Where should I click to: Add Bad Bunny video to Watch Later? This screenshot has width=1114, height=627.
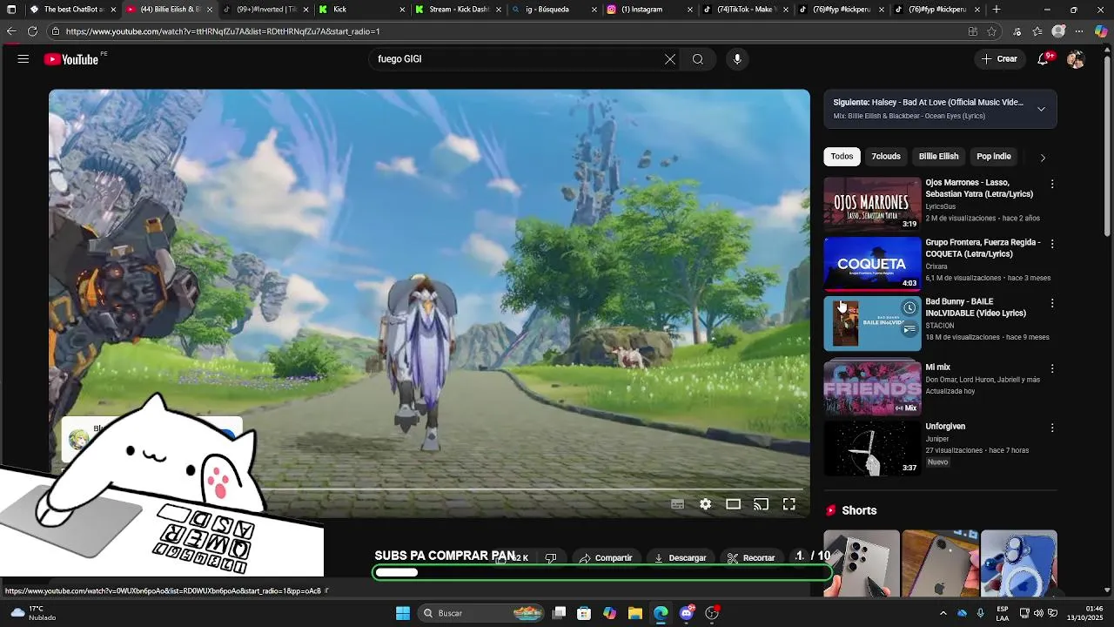[x=909, y=307]
